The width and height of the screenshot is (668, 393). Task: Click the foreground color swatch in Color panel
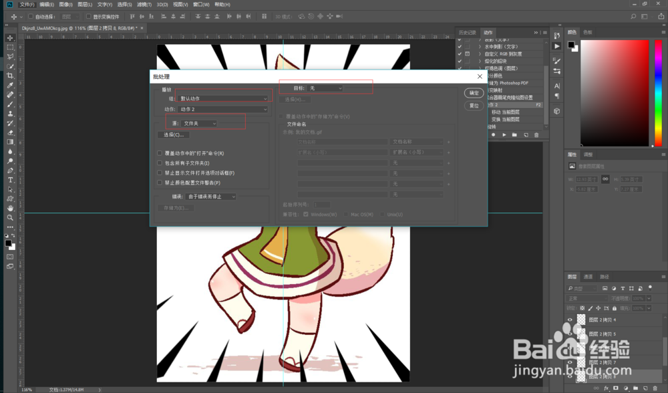[x=571, y=45]
